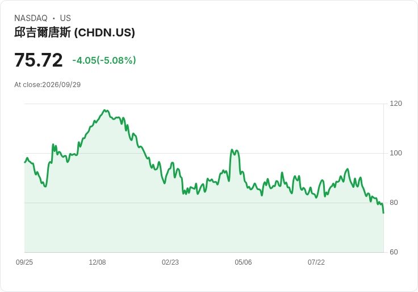Click the 12/08 x-axis date label
This screenshot has width=418, height=292.
(97, 262)
